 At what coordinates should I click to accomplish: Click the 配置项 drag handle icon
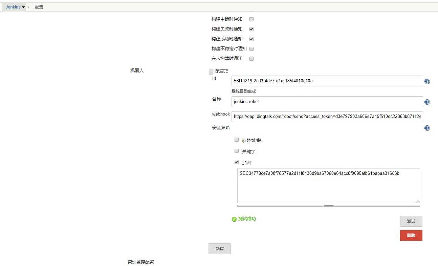point(211,71)
